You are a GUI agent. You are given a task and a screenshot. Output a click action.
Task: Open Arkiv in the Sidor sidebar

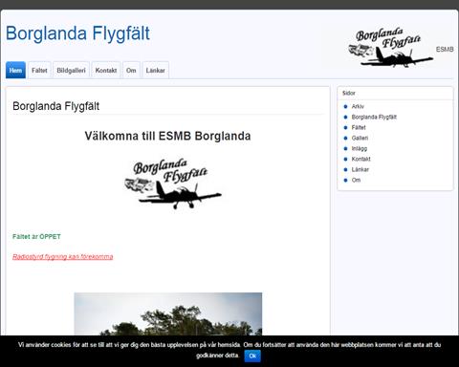coord(358,106)
